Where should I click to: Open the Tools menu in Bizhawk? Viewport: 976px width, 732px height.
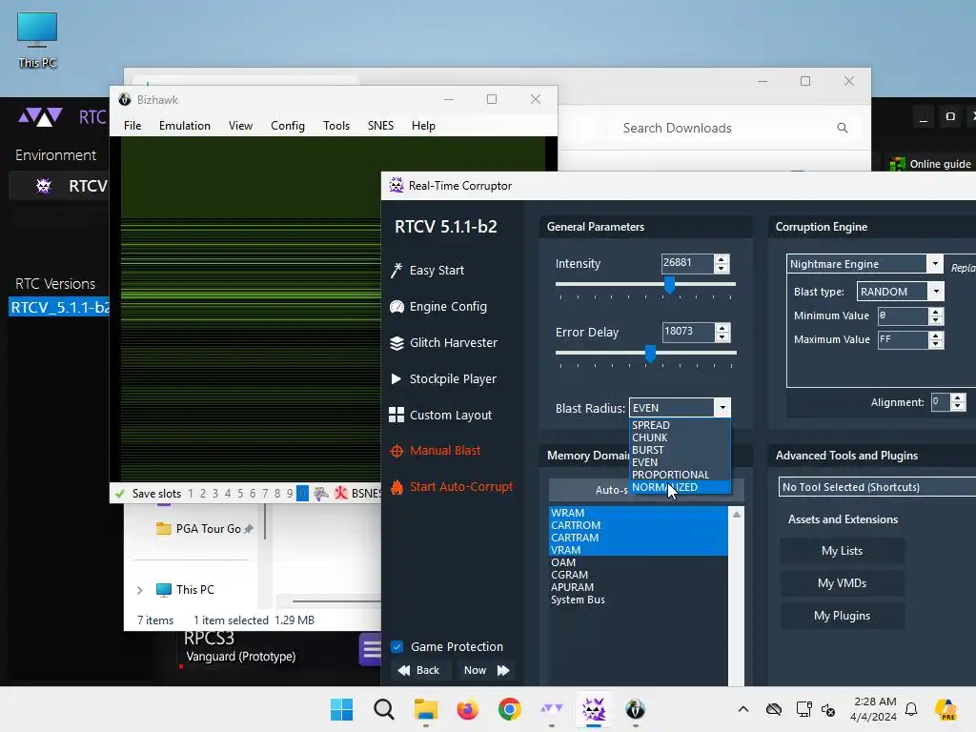pyautogui.click(x=336, y=126)
